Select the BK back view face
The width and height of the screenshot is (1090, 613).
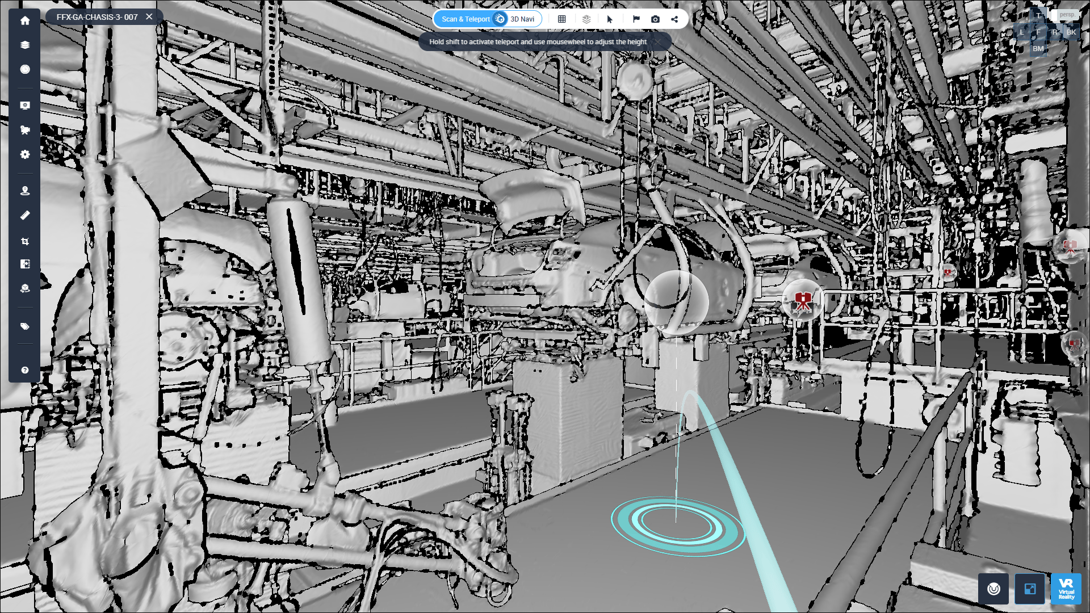click(1071, 32)
